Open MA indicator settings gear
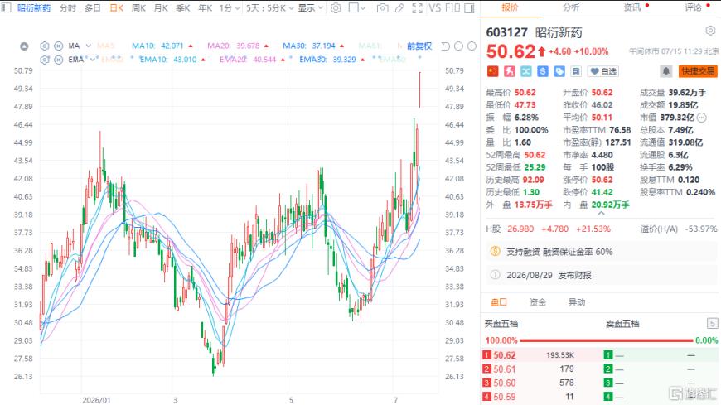 (x=45, y=46)
